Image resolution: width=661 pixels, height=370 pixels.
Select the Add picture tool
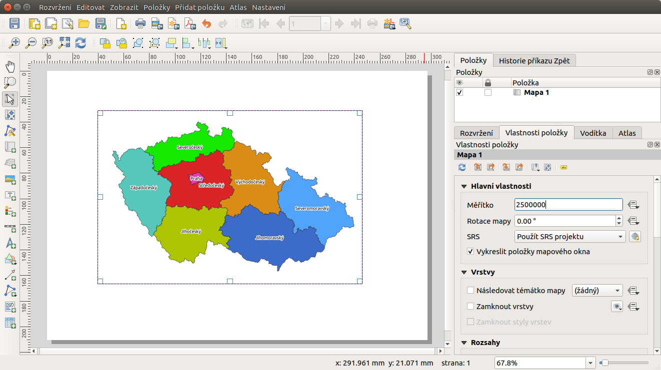[10, 179]
